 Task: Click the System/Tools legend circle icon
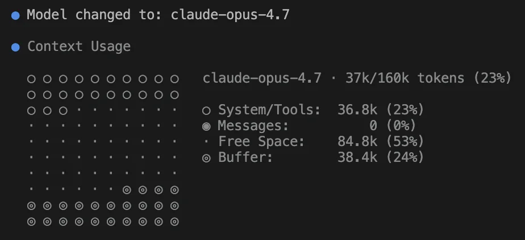coord(206,110)
